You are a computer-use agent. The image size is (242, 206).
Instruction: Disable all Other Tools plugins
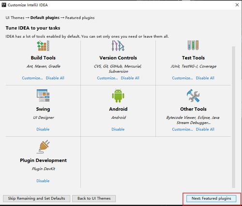coord(205,129)
